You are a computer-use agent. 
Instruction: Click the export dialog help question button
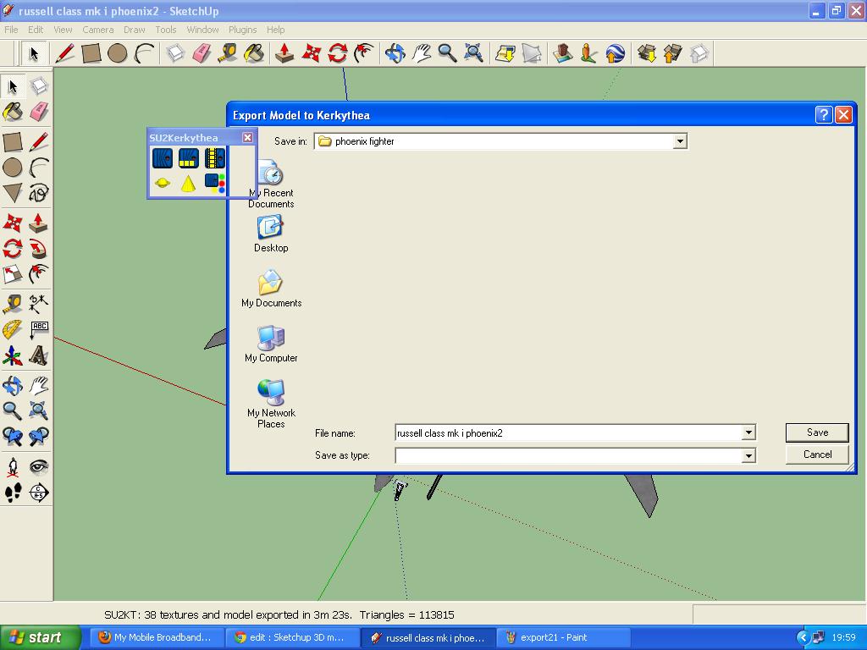tap(823, 114)
